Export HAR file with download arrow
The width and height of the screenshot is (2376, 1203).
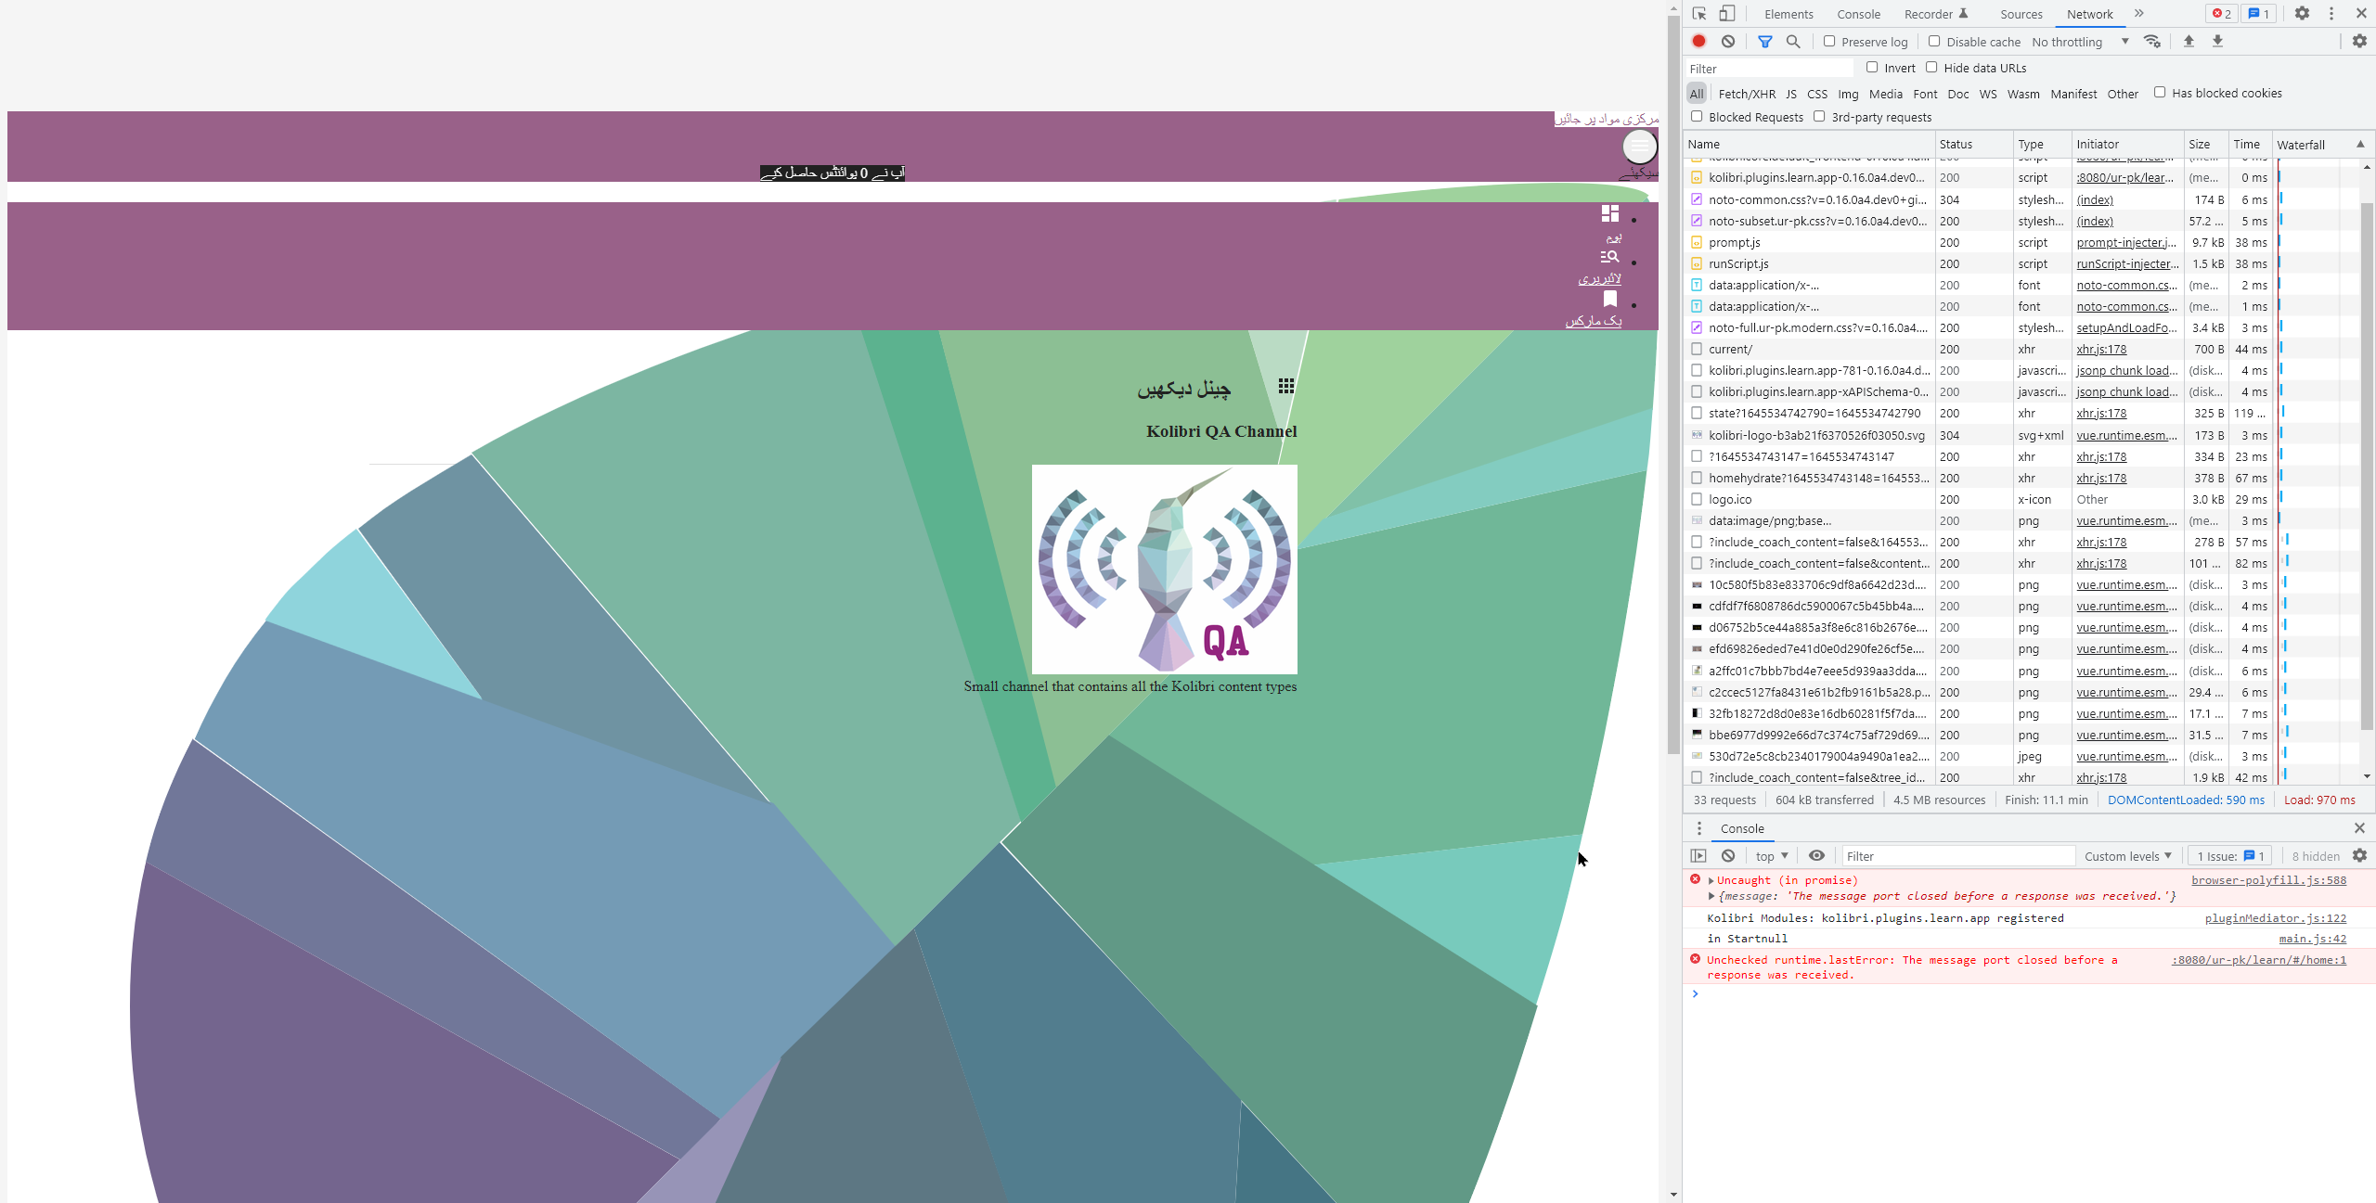pos(2217,42)
